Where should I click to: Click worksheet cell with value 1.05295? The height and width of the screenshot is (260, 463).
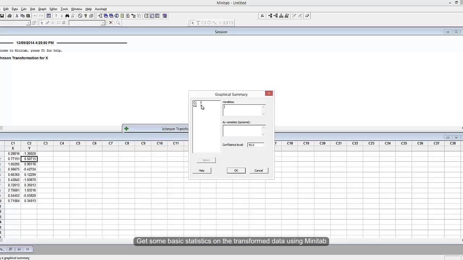click(x=13, y=164)
